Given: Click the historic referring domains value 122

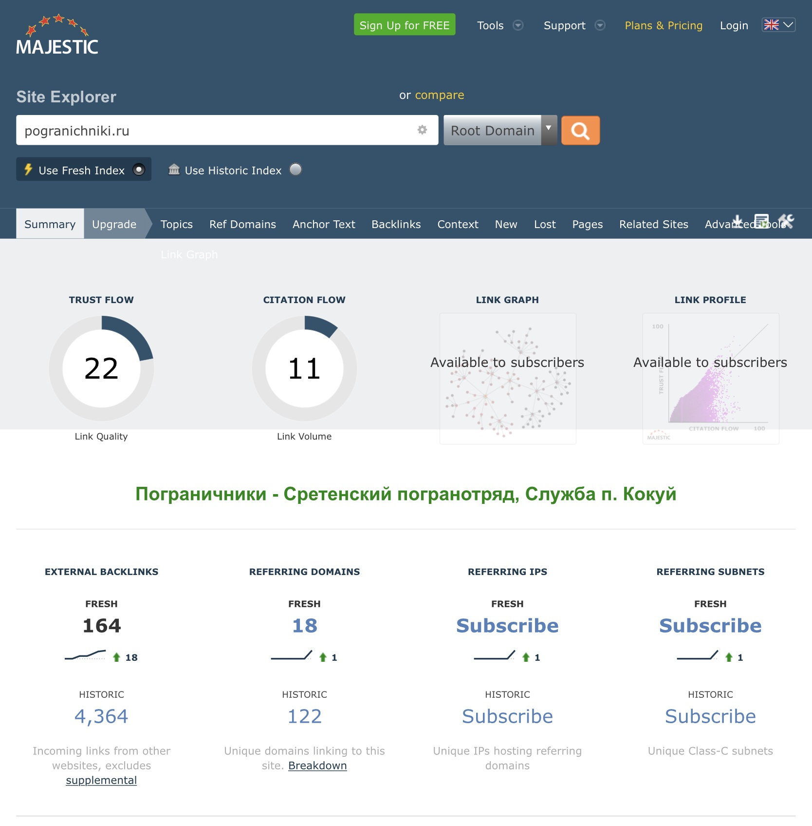Looking at the screenshot, I should 304,716.
